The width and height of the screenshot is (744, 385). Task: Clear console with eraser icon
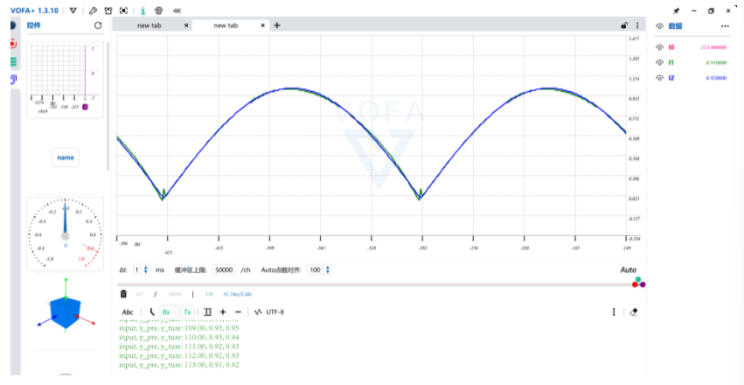point(633,311)
